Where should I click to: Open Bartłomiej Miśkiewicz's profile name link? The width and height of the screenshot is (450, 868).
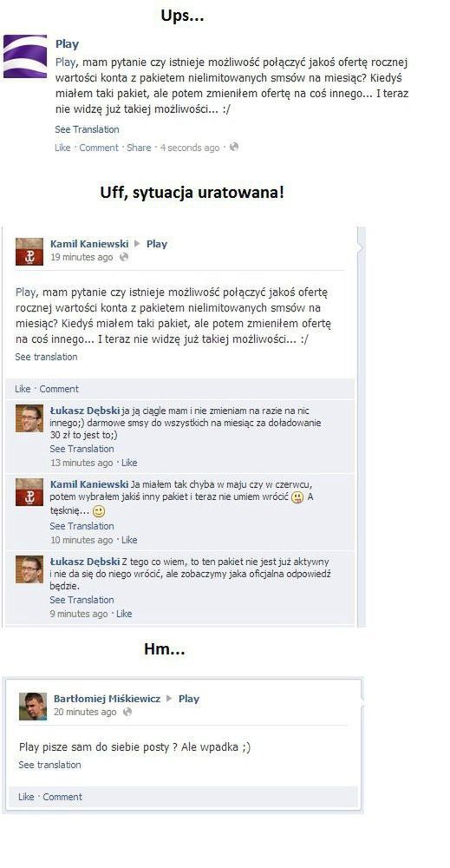[x=108, y=699]
